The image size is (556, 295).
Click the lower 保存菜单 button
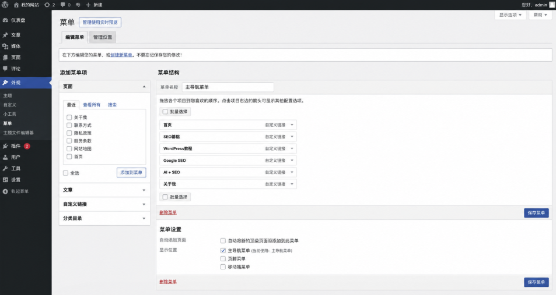536,282
